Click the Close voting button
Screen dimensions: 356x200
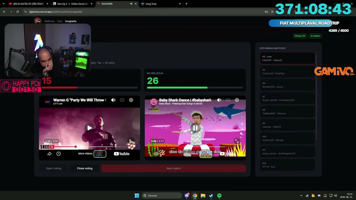coord(85,168)
